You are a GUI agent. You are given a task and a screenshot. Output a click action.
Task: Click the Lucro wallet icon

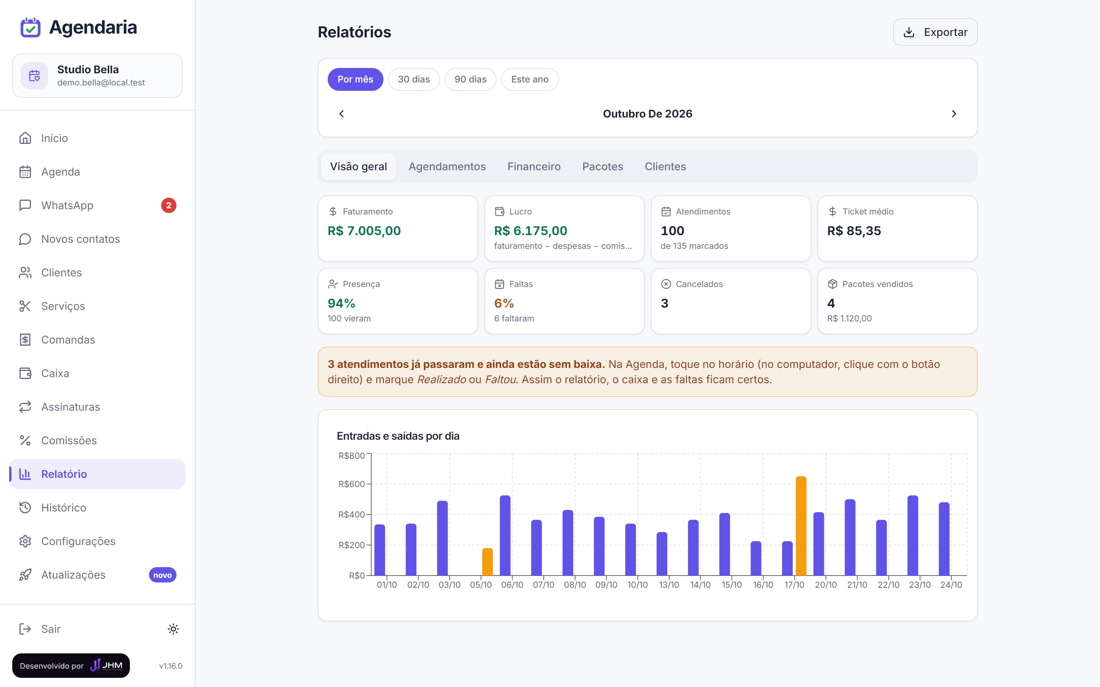point(499,212)
